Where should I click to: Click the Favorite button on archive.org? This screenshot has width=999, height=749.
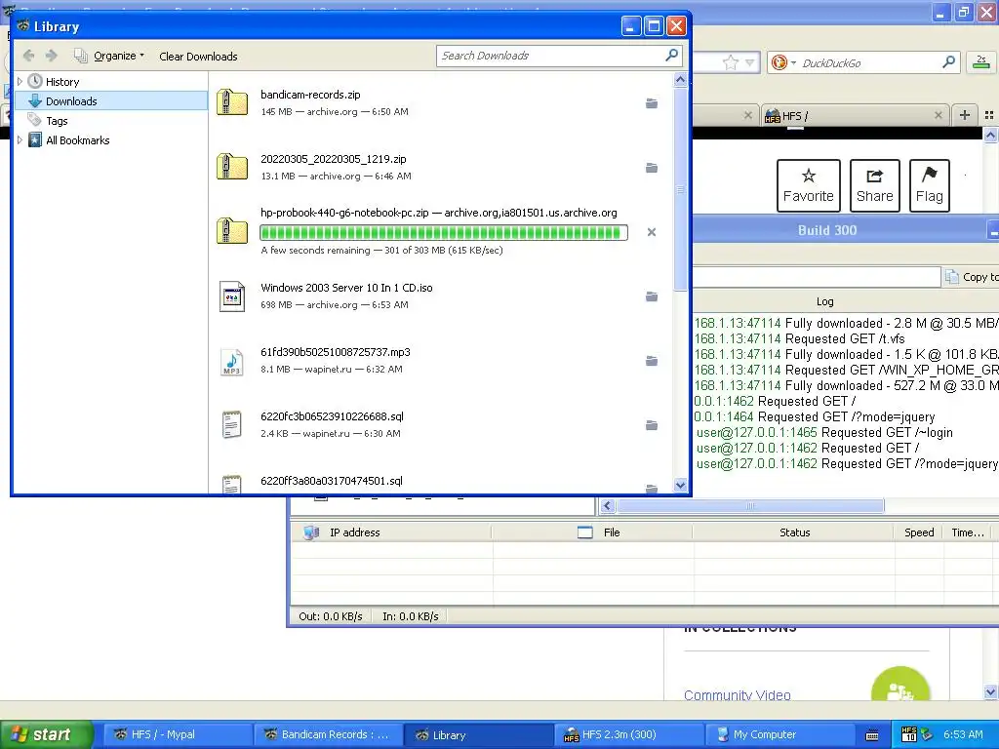(808, 185)
